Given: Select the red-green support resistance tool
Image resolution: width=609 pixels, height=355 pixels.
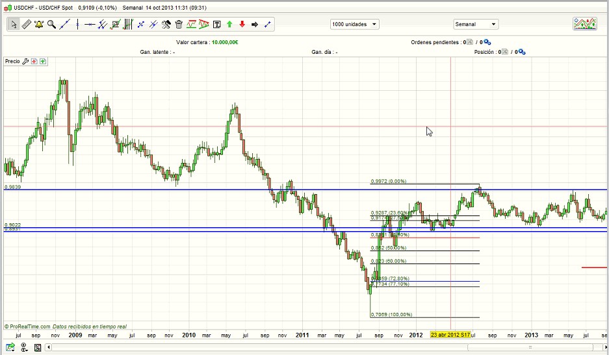Looking at the screenshot, I should (191, 25).
